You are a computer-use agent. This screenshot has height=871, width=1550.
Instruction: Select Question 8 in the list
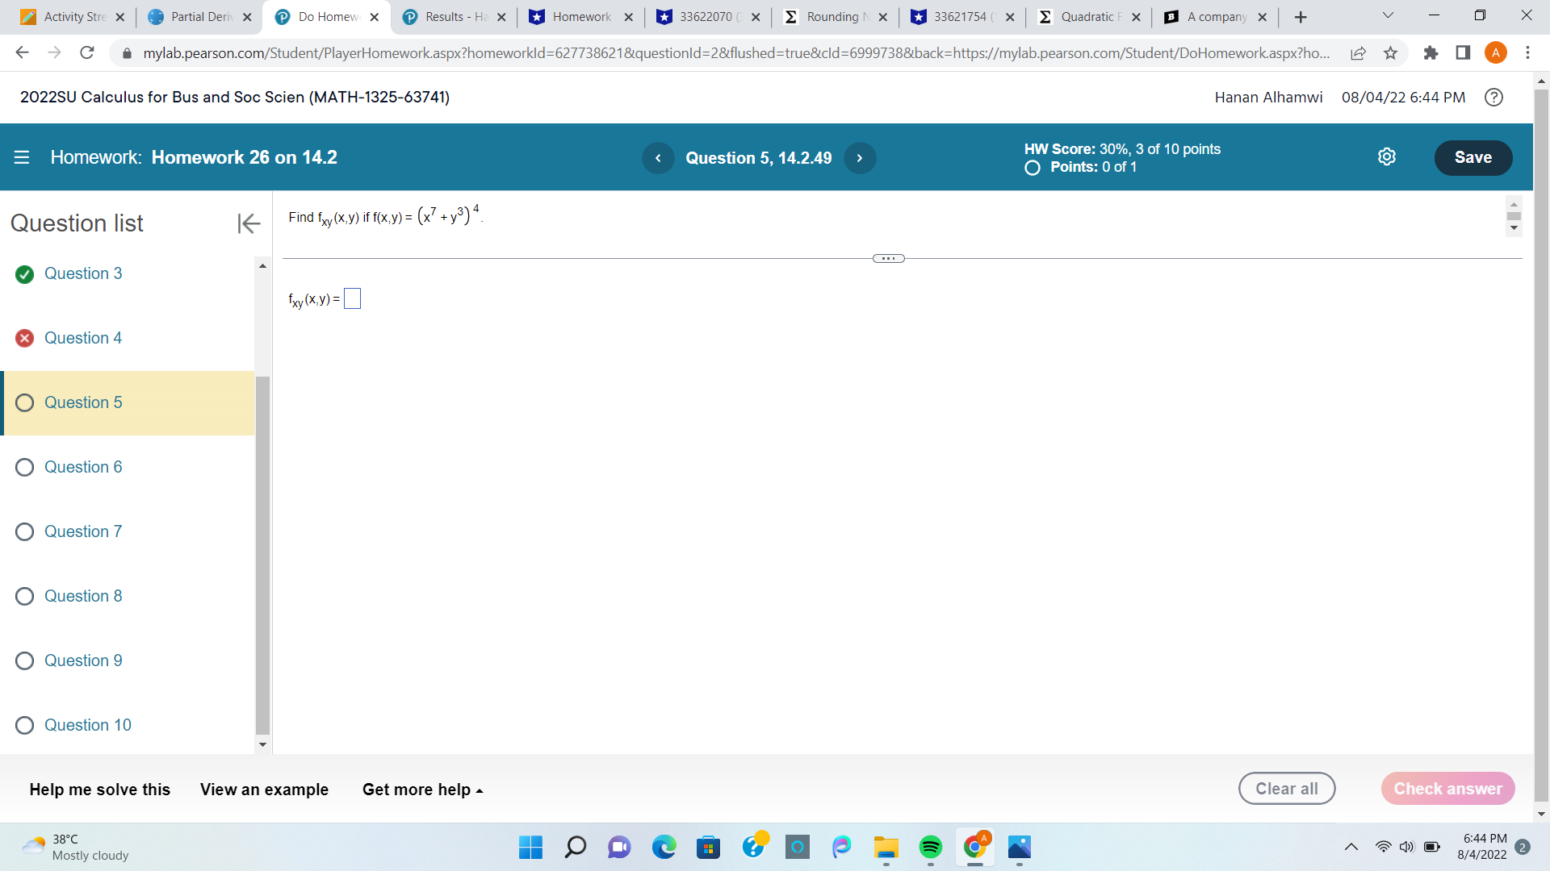click(x=83, y=596)
